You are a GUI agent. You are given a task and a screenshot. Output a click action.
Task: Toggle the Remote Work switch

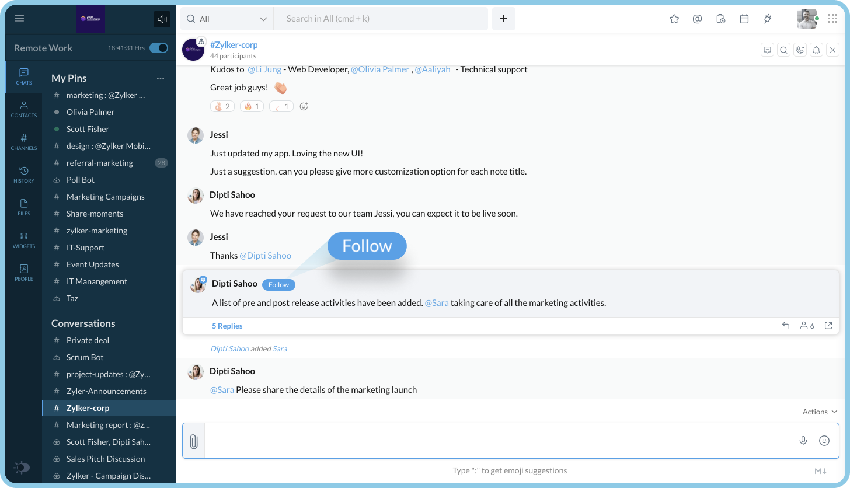(159, 48)
